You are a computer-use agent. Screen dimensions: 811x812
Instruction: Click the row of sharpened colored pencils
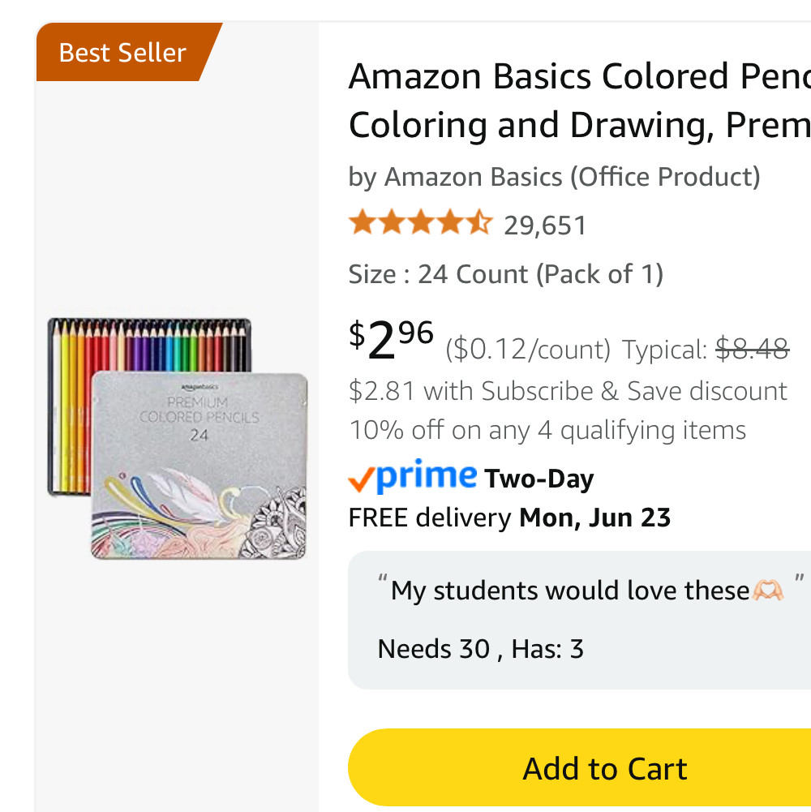[150, 346]
